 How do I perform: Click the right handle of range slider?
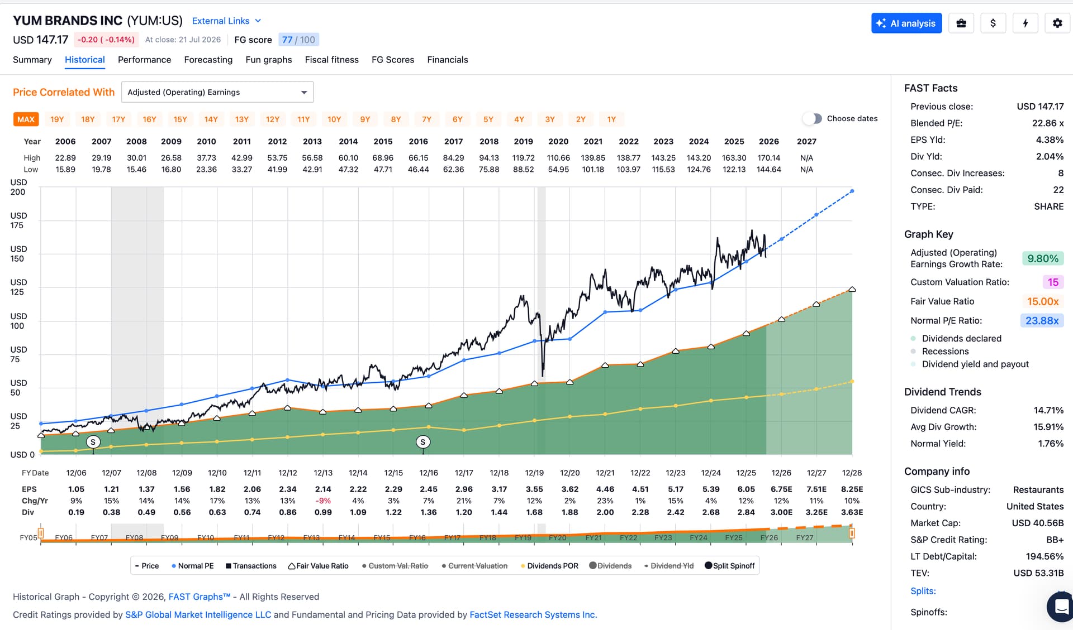(x=852, y=533)
